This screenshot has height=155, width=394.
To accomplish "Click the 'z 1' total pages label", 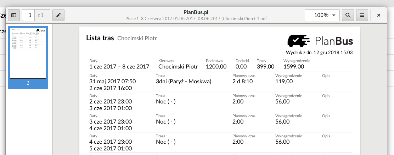I will click(40, 15).
